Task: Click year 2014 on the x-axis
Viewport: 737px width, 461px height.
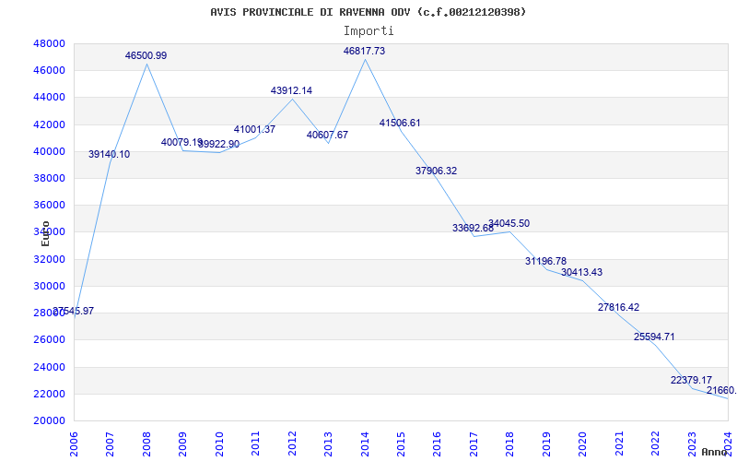Action: pos(365,443)
